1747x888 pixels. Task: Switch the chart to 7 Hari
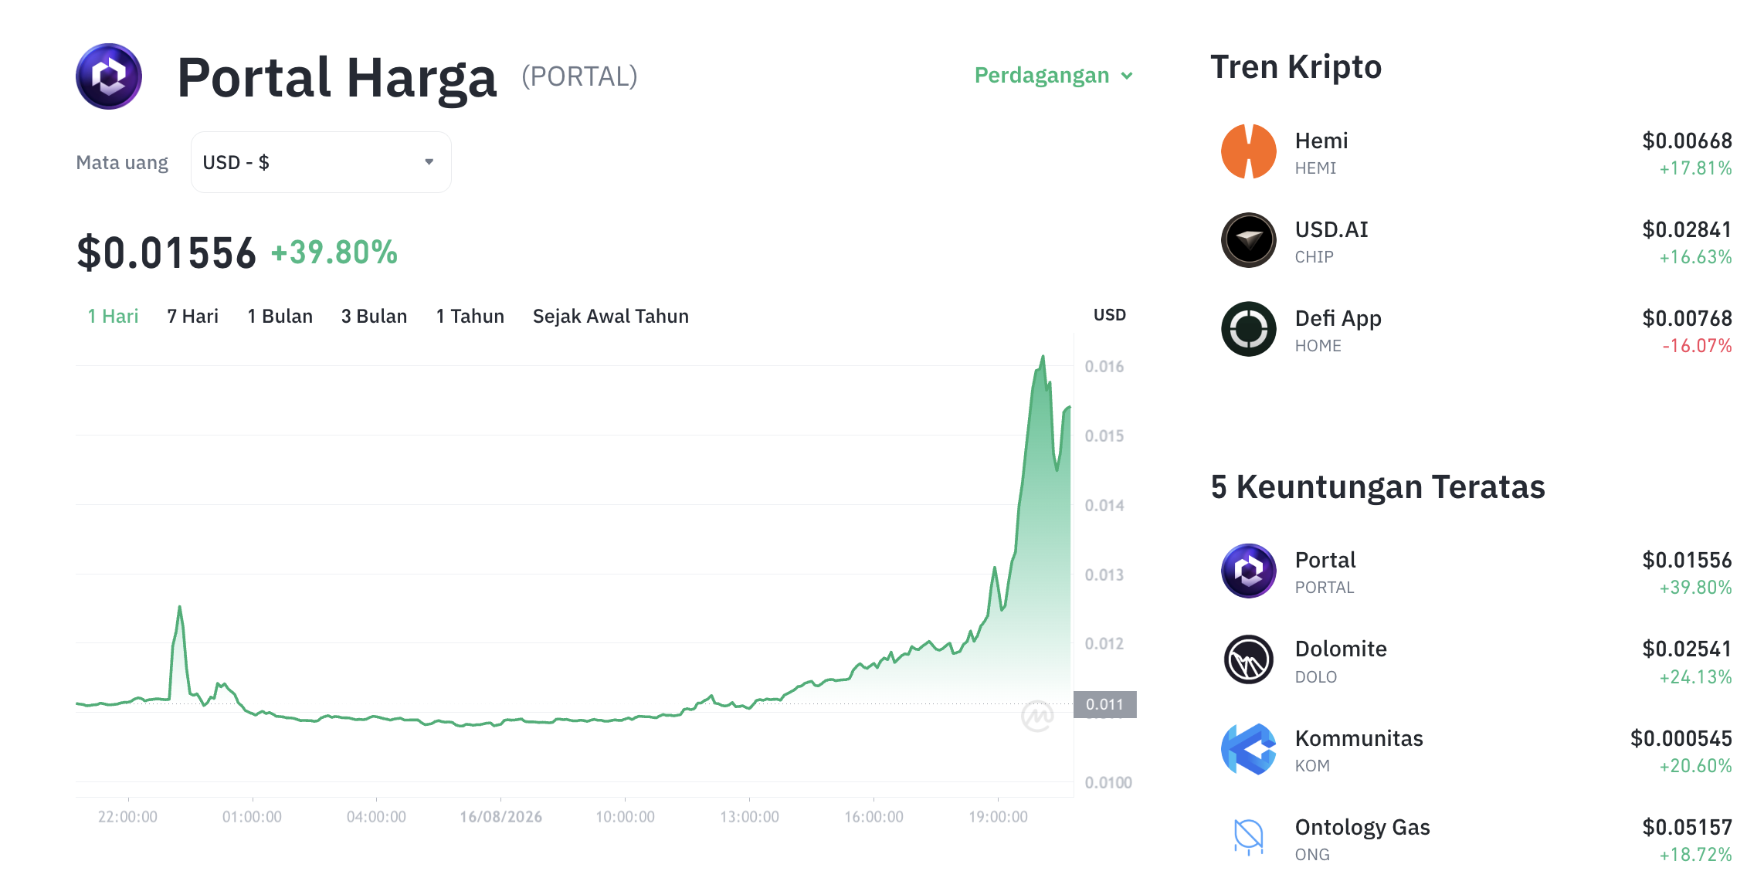click(x=192, y=316)
